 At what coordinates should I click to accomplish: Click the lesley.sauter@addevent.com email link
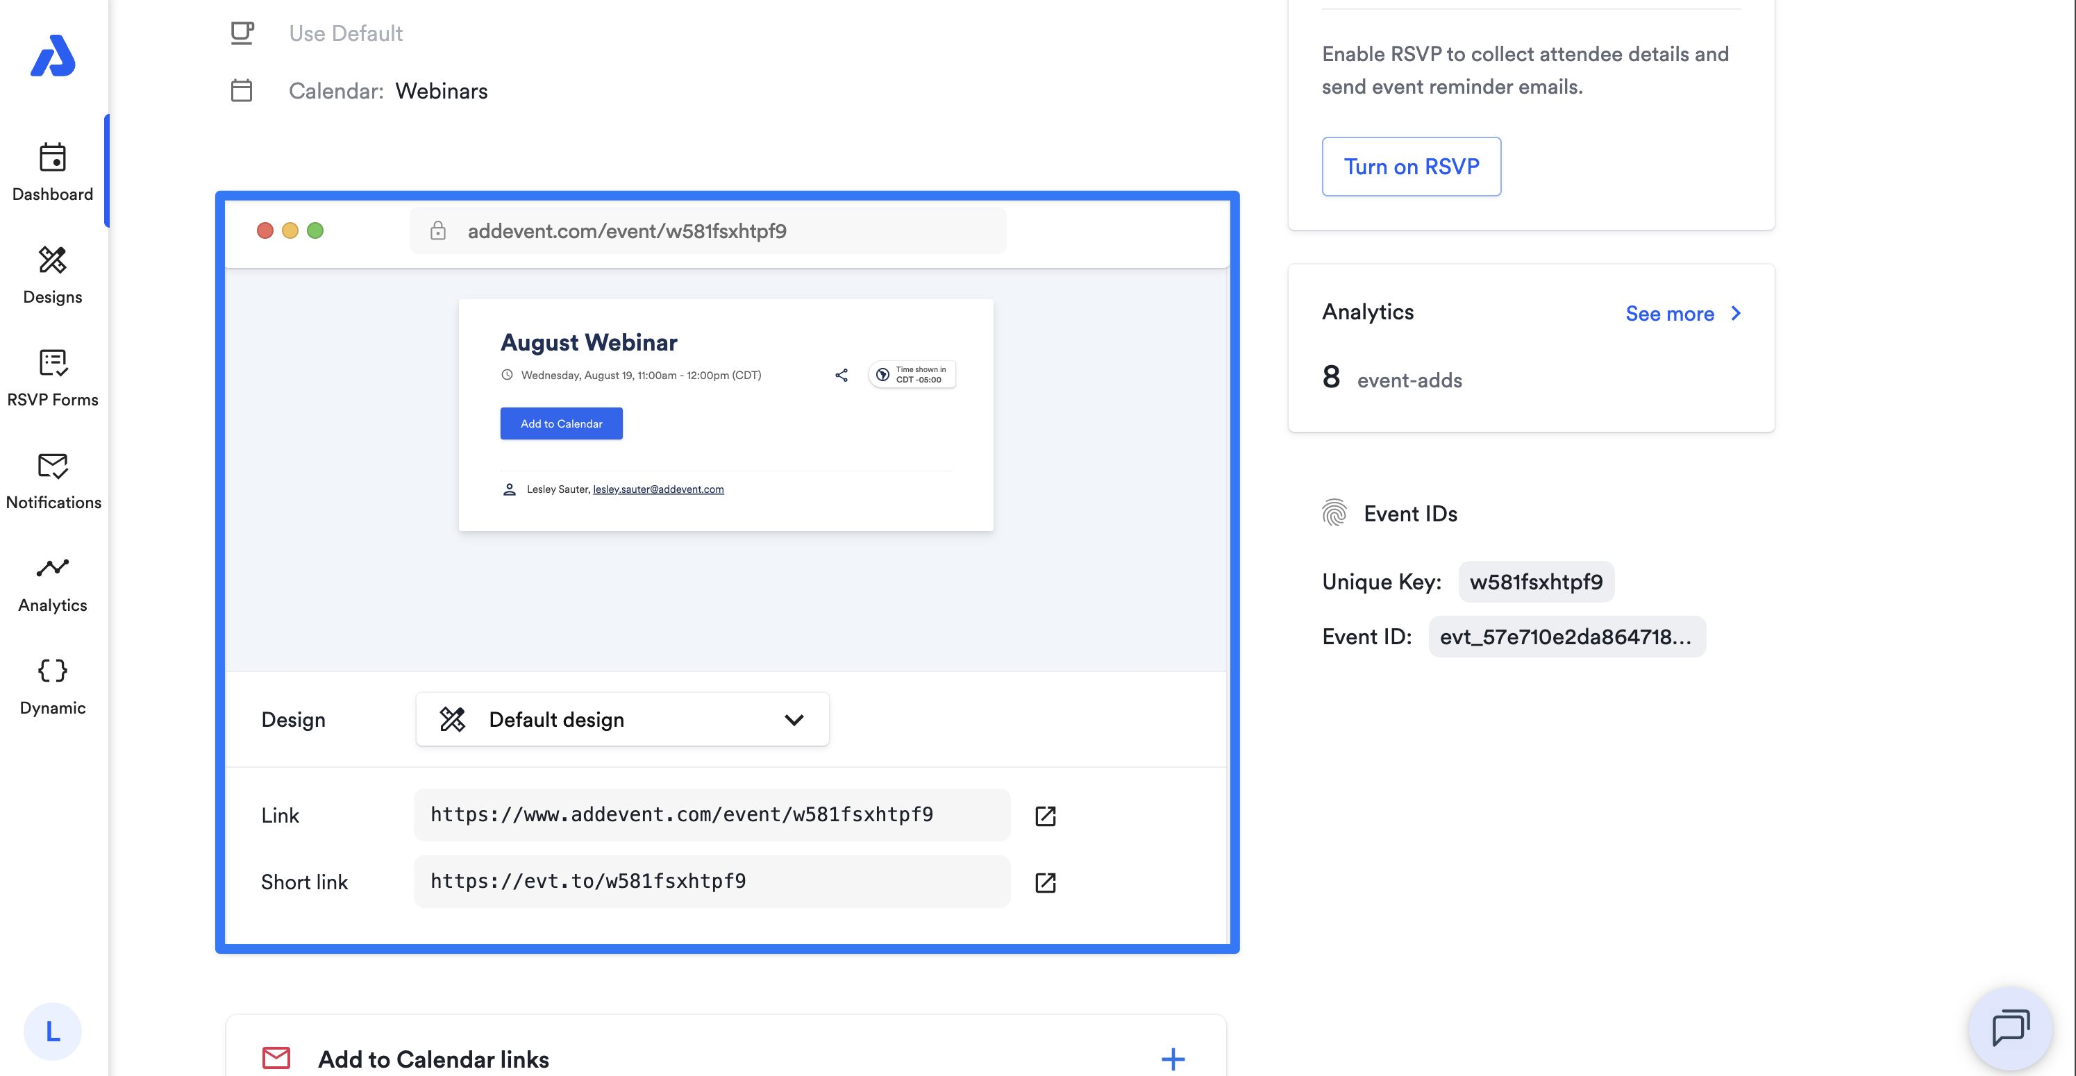(658, 489)
